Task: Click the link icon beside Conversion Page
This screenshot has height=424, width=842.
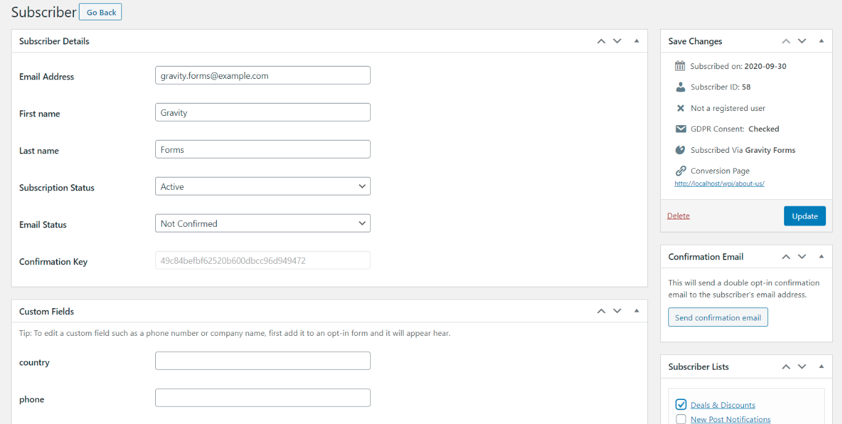Action: click(x=680, y=171)
